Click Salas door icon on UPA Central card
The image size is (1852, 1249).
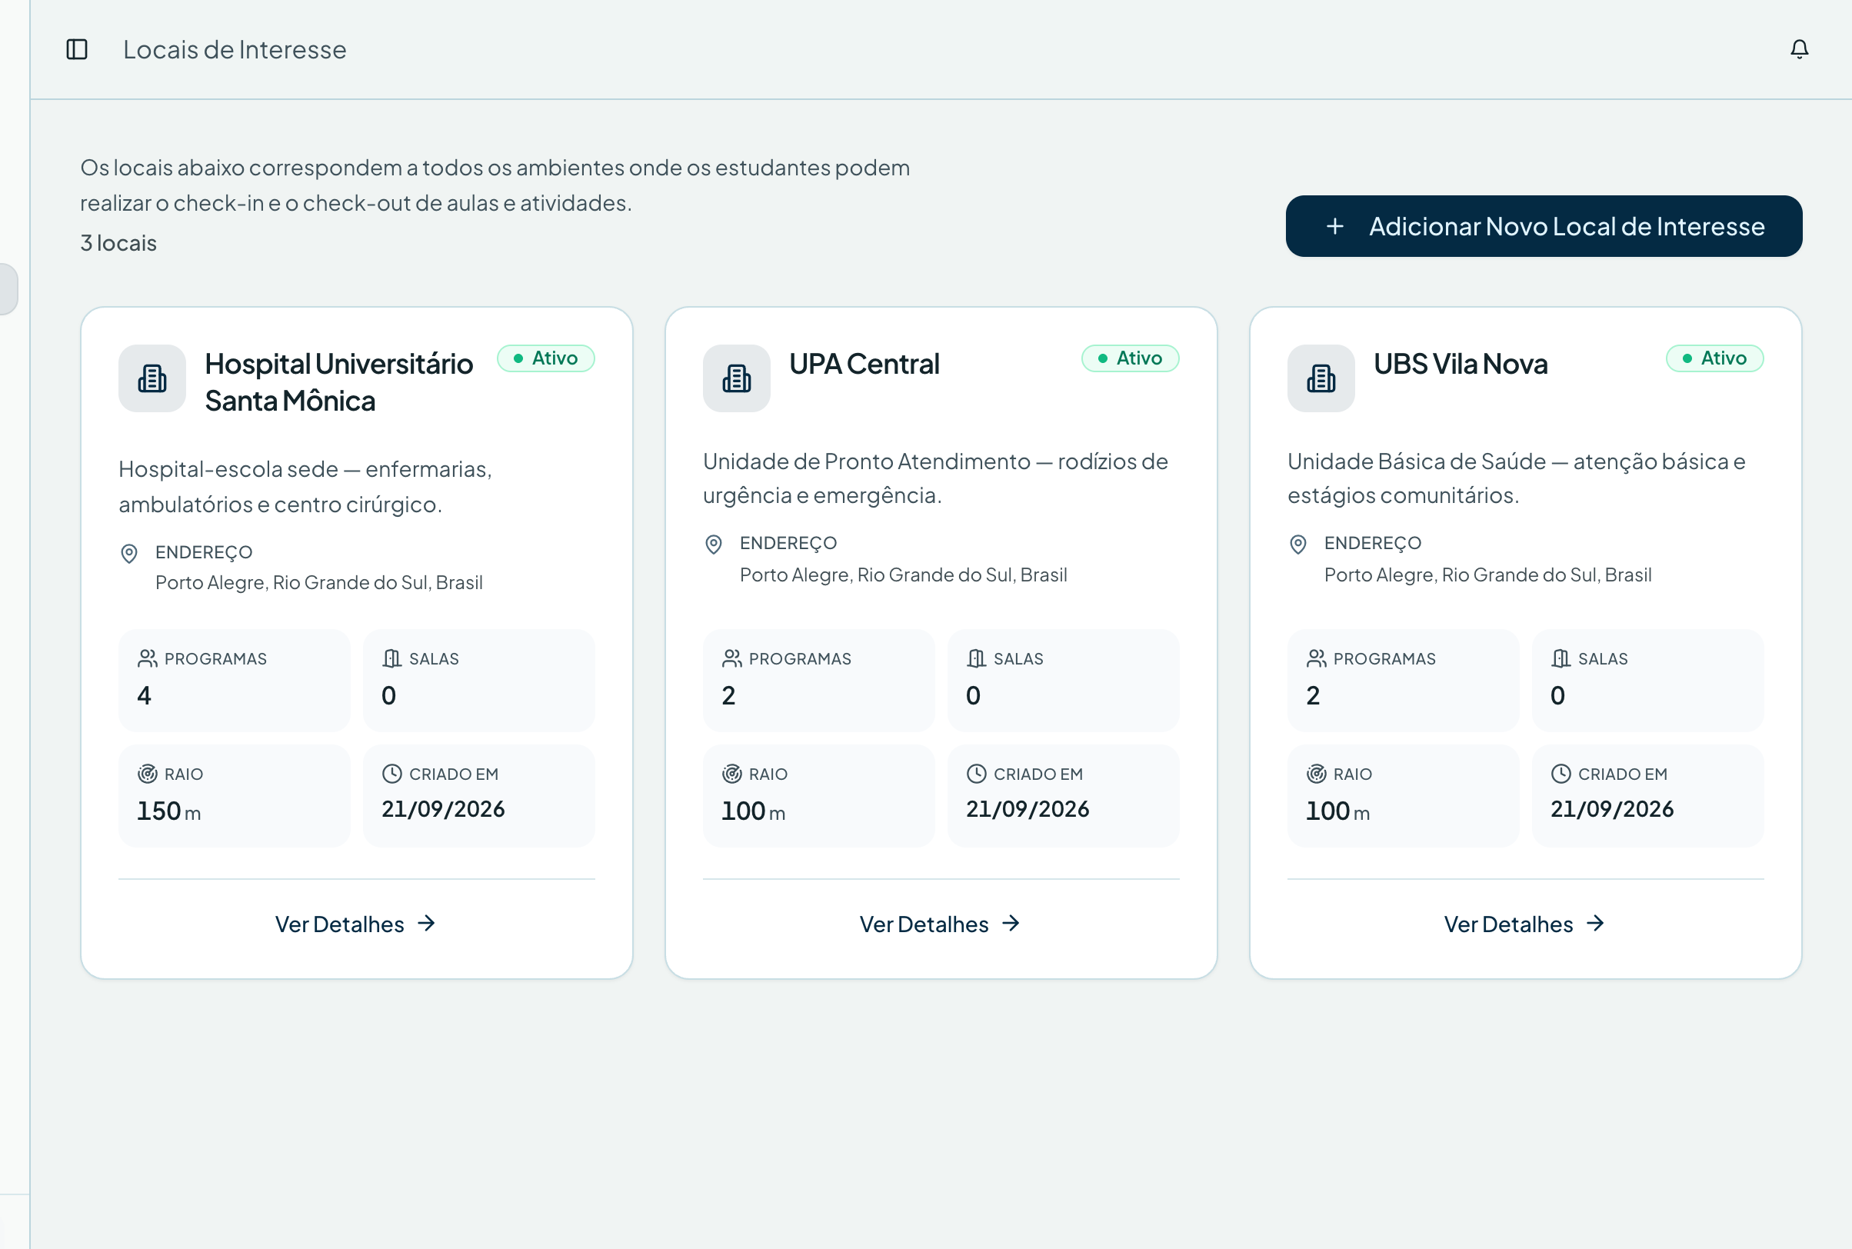coord(977,659)
